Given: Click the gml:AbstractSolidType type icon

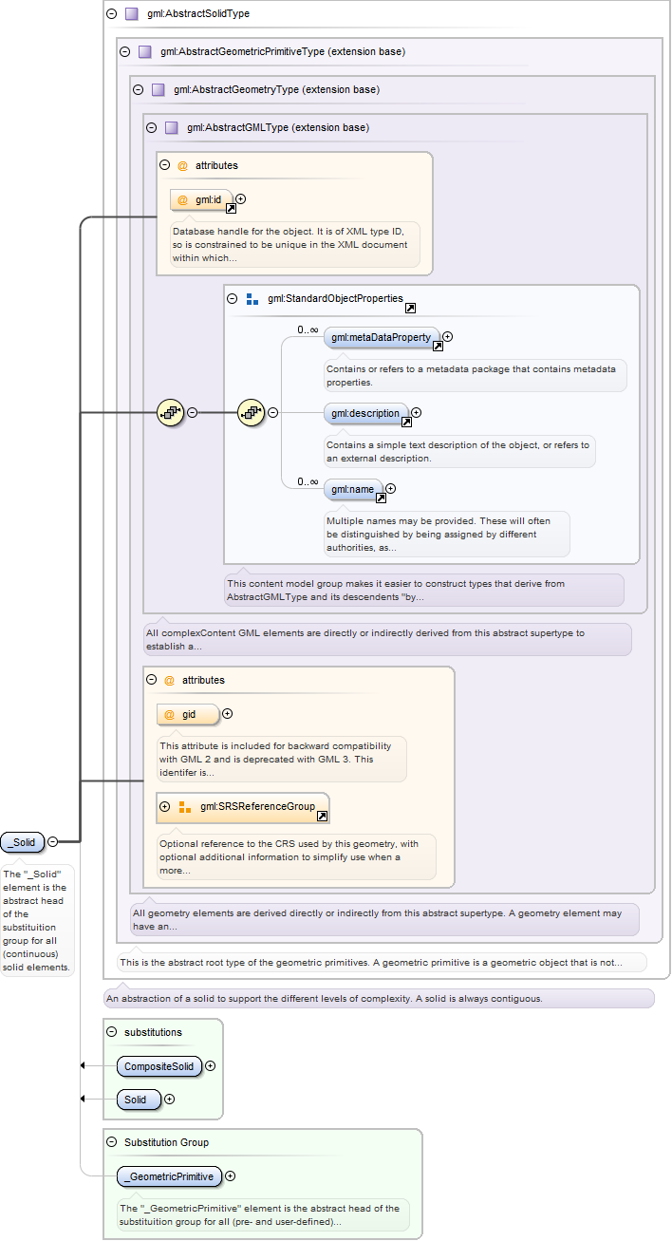Looking at the screenshot, I should tap(132, 14).
